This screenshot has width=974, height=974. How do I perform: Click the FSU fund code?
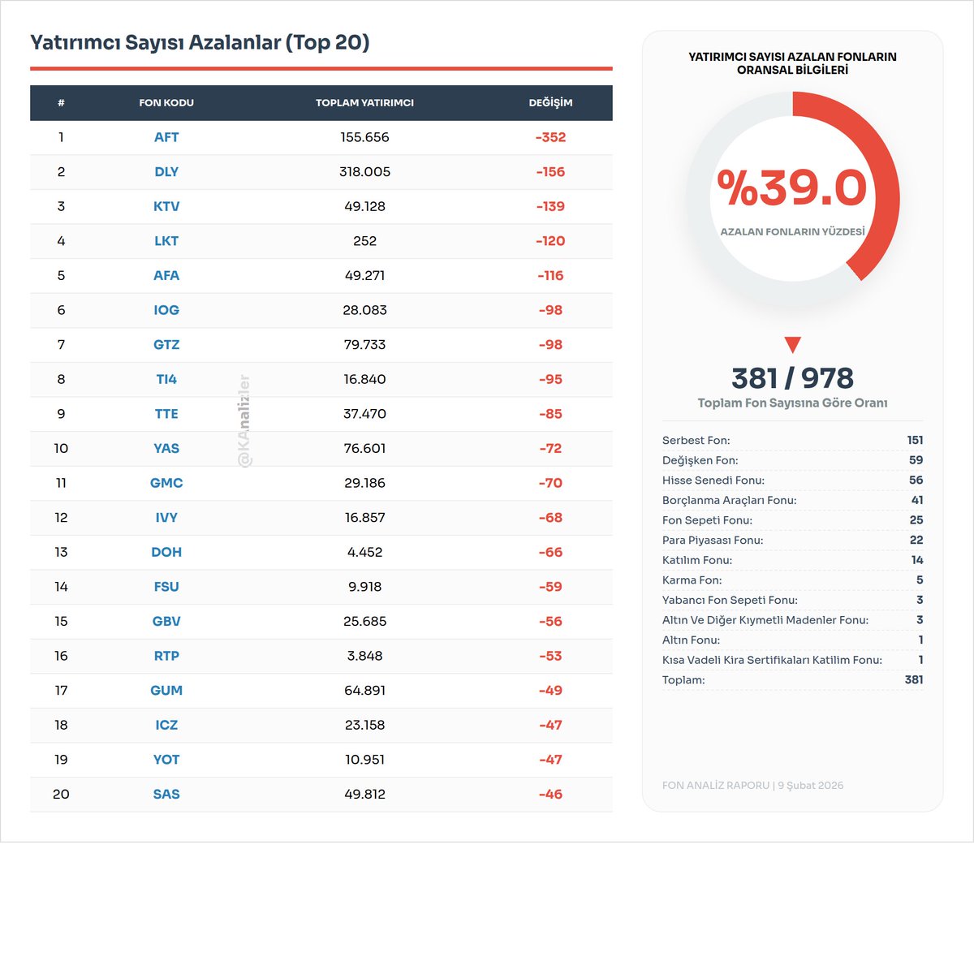(166, 587)
